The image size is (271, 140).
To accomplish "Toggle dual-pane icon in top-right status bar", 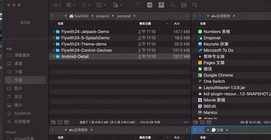I will click(209, 122).
